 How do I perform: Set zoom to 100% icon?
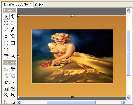13,89
